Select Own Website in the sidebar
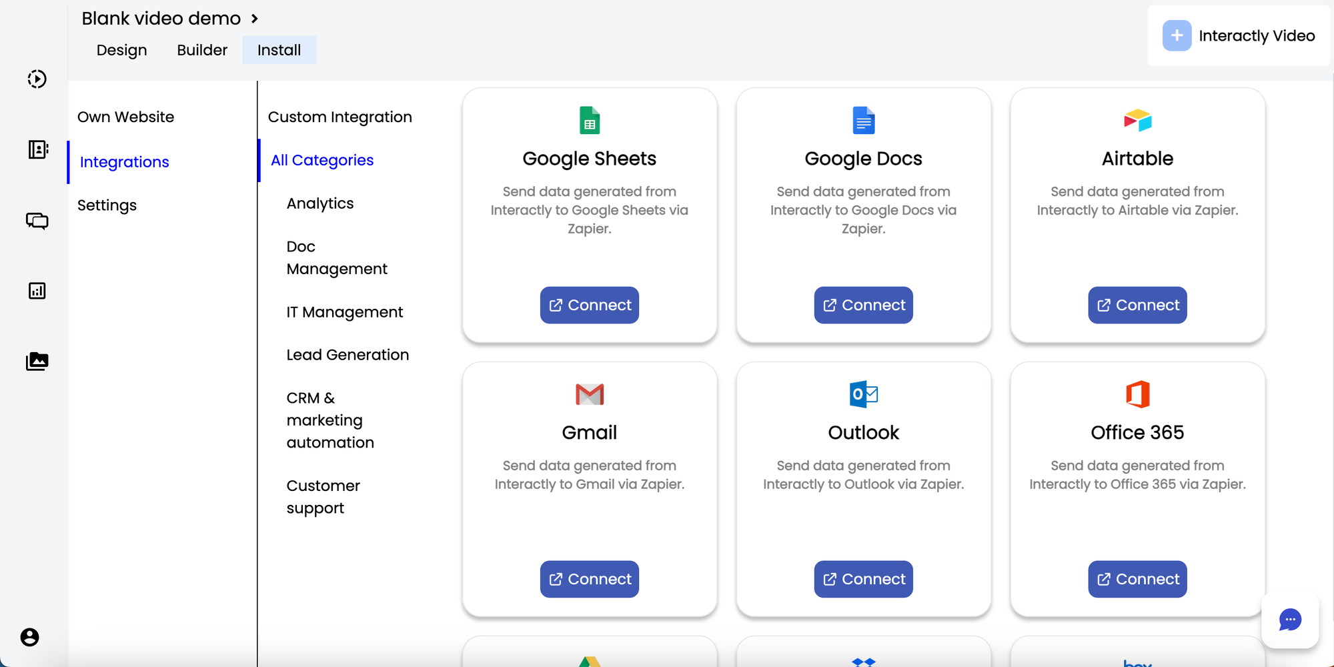Image resolution: width=1334 pixels, height=667 pixels. pyautogui.click(x=126, y=117)
